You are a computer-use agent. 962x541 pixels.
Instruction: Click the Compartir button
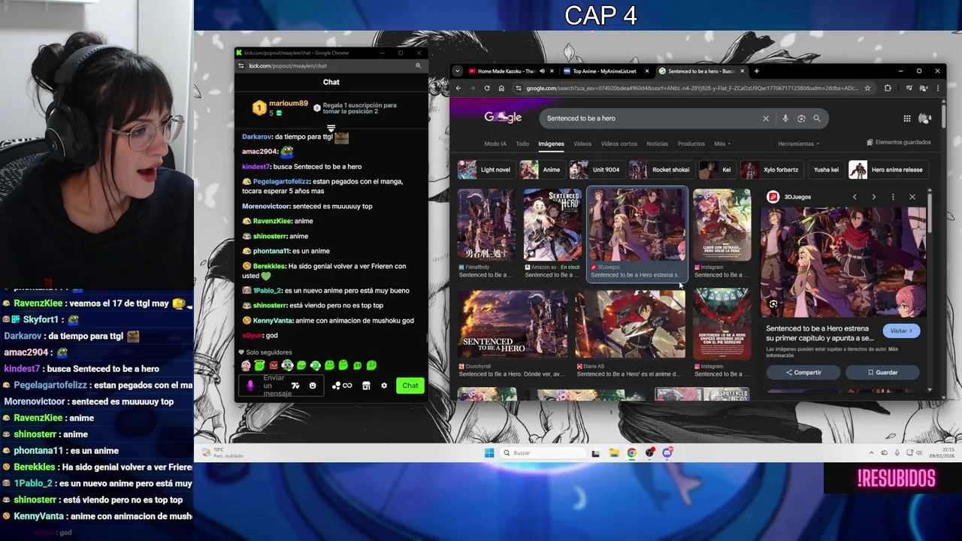803,372
